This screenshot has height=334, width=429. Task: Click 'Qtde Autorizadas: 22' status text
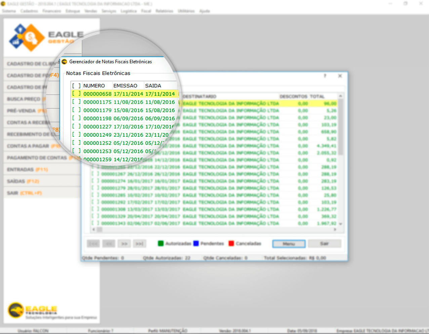tap(167, 258)
